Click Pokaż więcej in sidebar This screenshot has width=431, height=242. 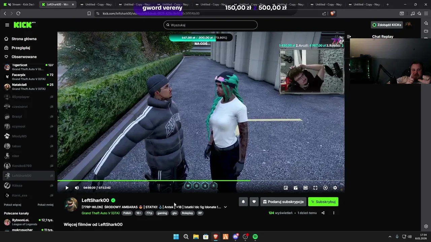click(12, 205)
